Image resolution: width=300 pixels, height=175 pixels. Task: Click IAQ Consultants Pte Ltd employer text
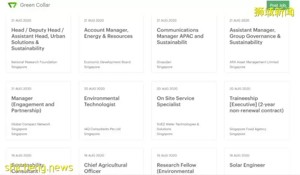(x=102, y=129)
